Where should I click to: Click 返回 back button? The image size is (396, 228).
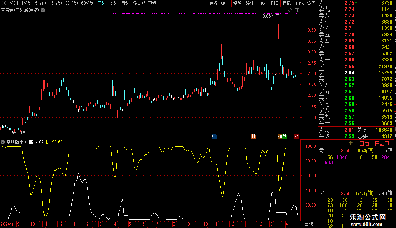pyautogui.click(x=312, y=3)
